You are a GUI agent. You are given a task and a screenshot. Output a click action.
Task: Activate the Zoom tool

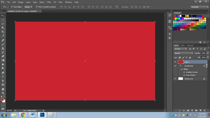pos(3,93)
